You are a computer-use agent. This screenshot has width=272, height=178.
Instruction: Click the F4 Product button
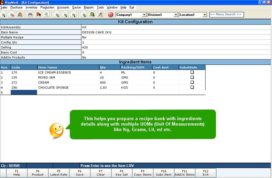point(37,173)
